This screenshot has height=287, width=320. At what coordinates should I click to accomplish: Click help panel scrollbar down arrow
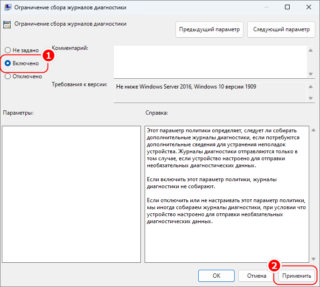[313, 259]
